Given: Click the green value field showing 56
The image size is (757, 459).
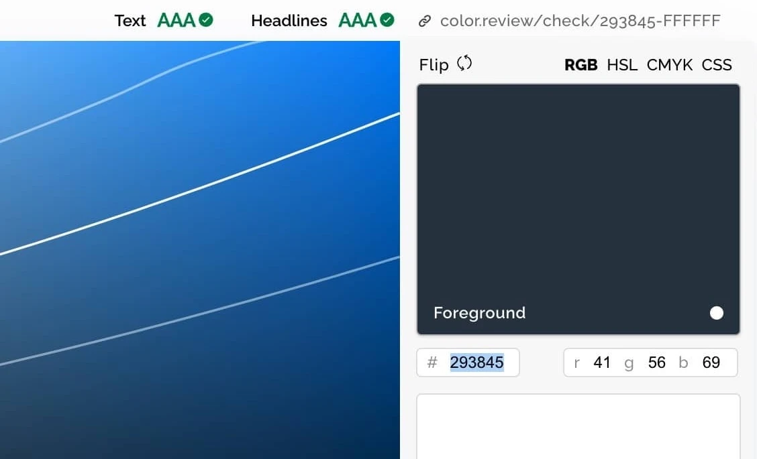Looking at the screenshot, I should [x=656, y=363].
